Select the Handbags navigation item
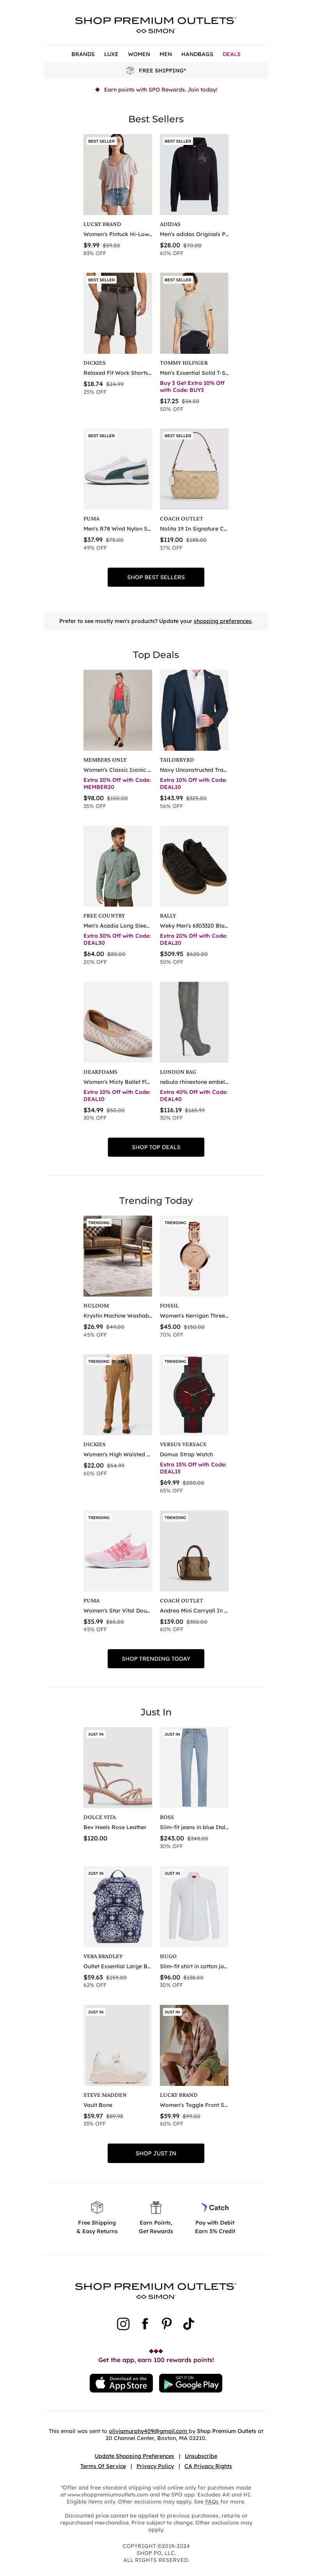Screen dimensions: 312x2576 tap(197, 54)
